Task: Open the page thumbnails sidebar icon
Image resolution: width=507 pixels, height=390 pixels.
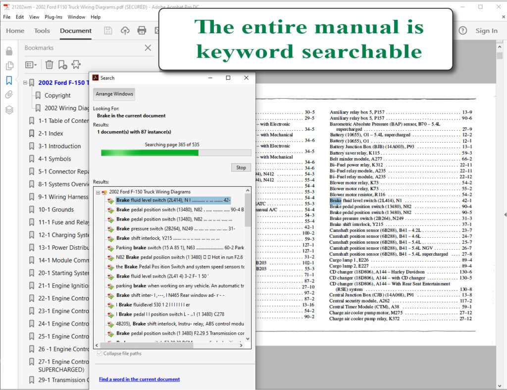Action: (x=9, y=66)
